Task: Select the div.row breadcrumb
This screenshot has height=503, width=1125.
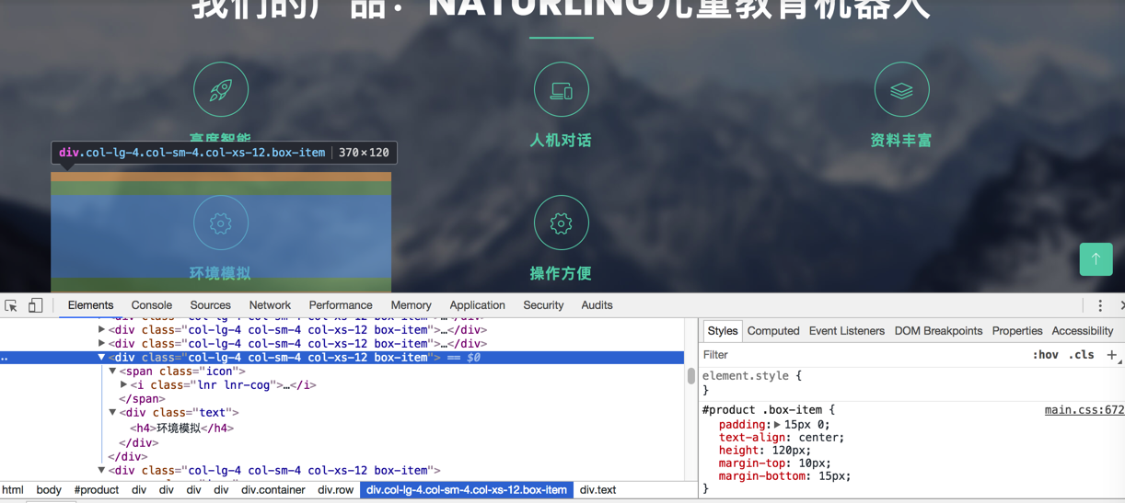Action: (x=336, y=490)
